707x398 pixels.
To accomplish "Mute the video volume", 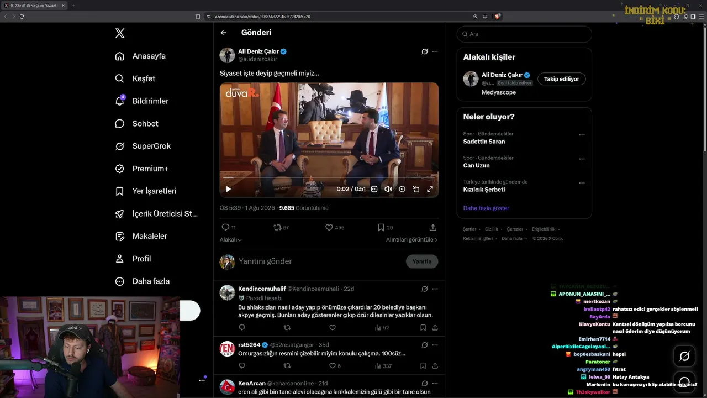I will click(388, 189).
